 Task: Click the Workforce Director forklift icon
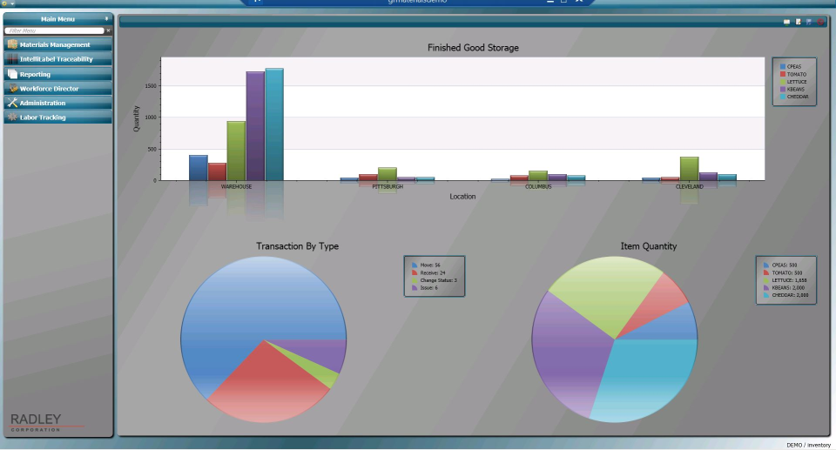[x=12, y=89]
